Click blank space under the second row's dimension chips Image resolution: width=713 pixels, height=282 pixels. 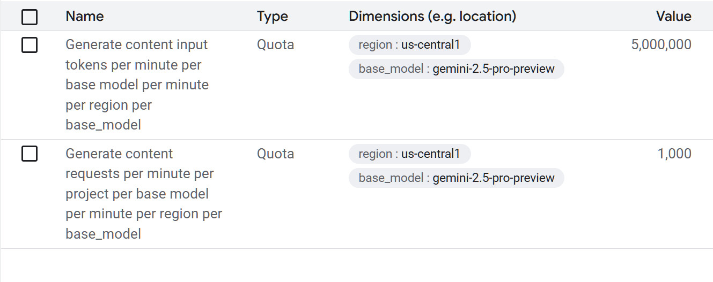tap(456, 218)
